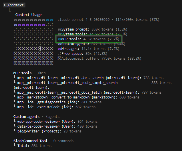Click the web-app-code-reviewer (User) row
The width and height of the screenshot is (182, 151).
click(x=56, y=122)
